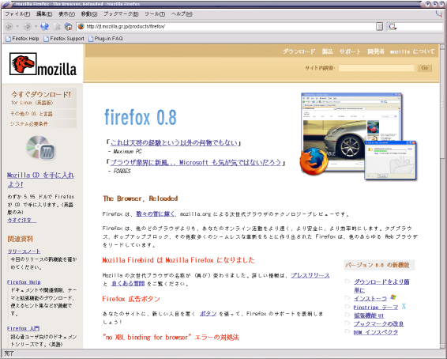Image resolution: width=447 pixels, height=359 pixels.
Task: Click the Reload page toolbar icon
Action: [44, 27]
